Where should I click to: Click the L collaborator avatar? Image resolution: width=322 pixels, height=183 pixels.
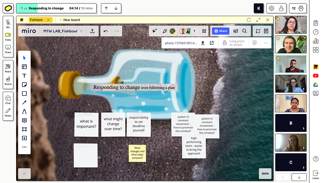point(172,31)
